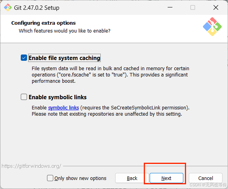Click the Git icon in the title bar
This screenshot has height=189, width=228.
(8, 7)
